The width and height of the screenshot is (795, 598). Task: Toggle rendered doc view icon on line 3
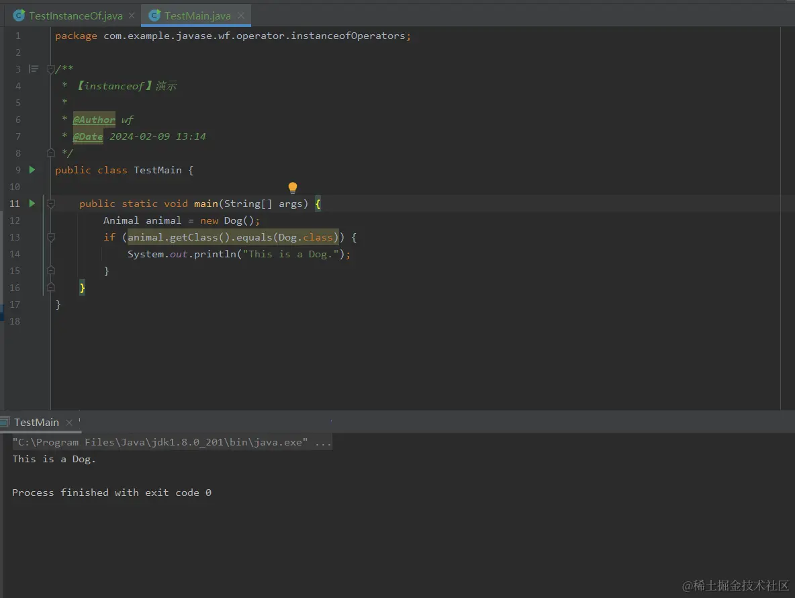coord(34,69)
